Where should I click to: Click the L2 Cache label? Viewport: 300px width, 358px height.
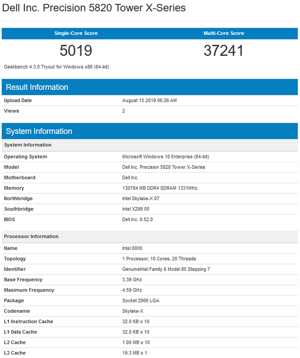click(x=15, y=342)
